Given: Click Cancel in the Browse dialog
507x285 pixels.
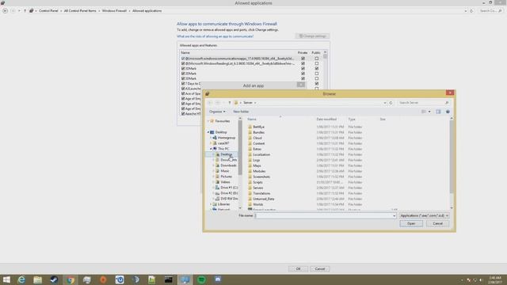Looking at the screenshot, I should (437, 223).
